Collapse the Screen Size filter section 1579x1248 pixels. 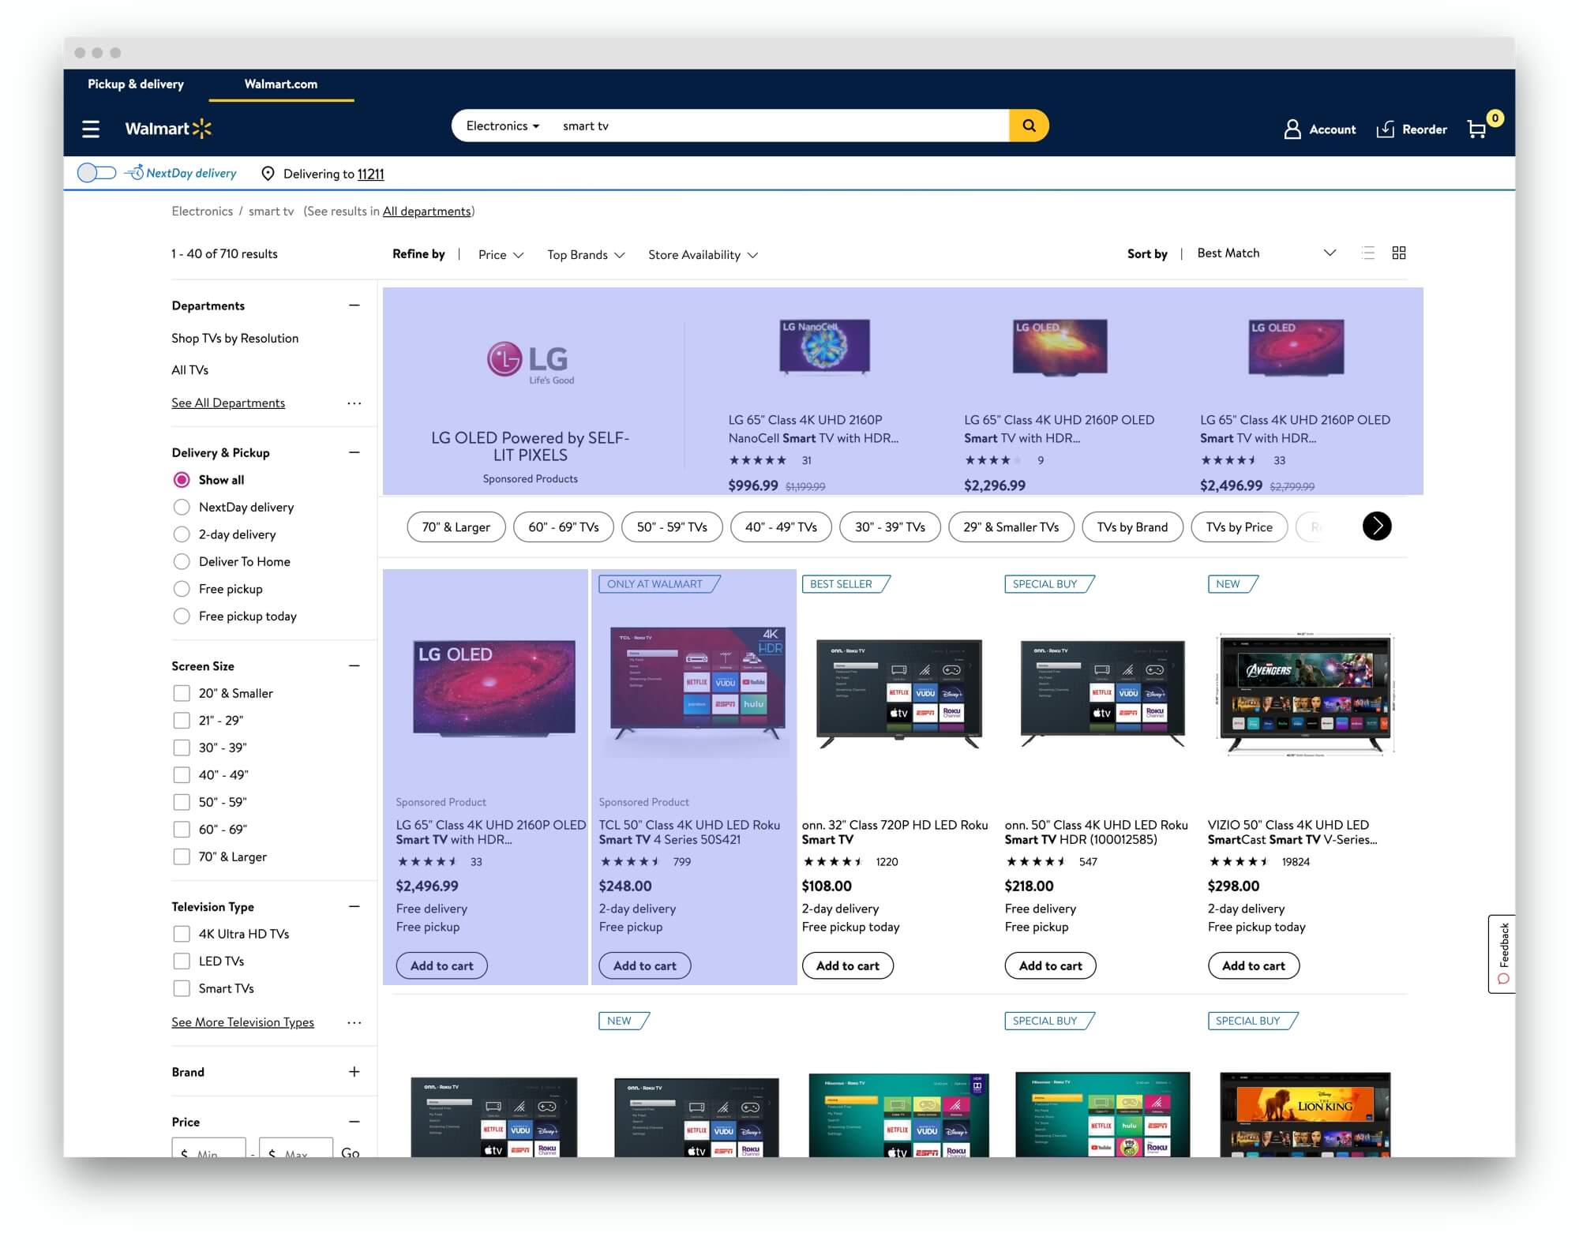354,666
